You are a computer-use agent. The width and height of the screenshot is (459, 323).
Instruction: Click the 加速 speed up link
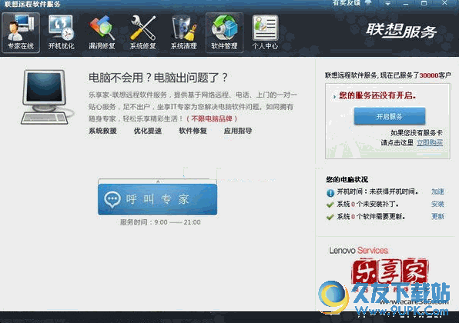(437, 191)
